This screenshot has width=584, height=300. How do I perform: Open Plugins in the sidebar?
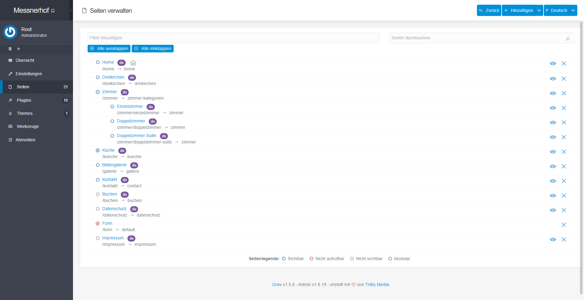click(x=24, y=100)
